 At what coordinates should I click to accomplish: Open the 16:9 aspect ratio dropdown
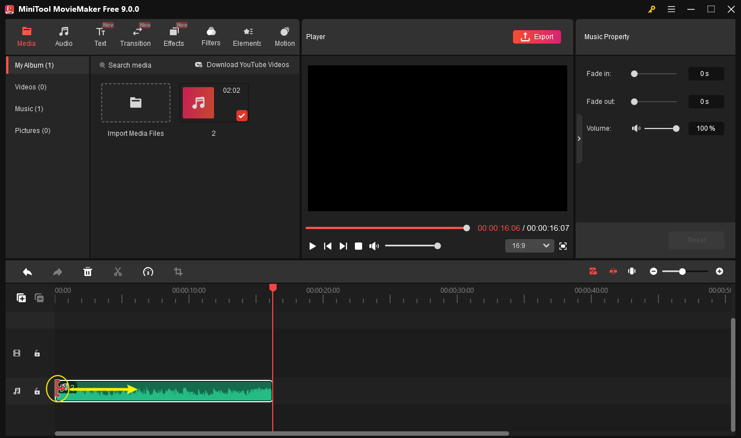pyautogui.click(x=529, y=246)
